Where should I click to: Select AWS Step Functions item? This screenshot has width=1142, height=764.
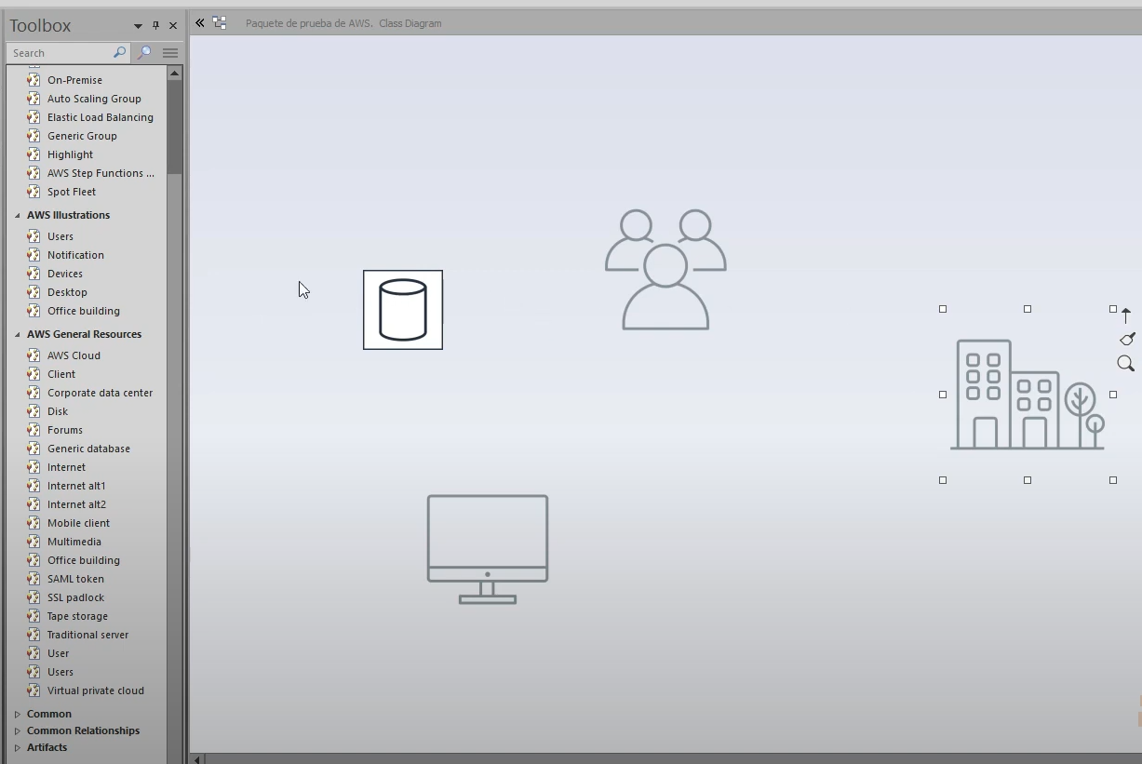point(101,173)
